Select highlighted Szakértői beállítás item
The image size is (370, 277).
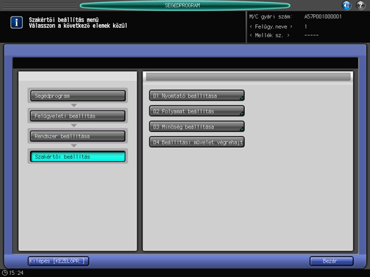78,156
